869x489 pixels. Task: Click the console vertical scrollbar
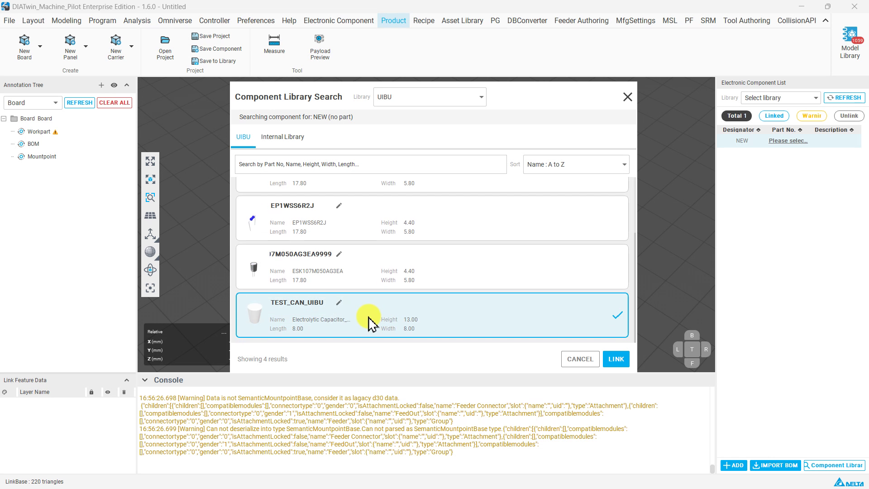click(x=712, y=469)
